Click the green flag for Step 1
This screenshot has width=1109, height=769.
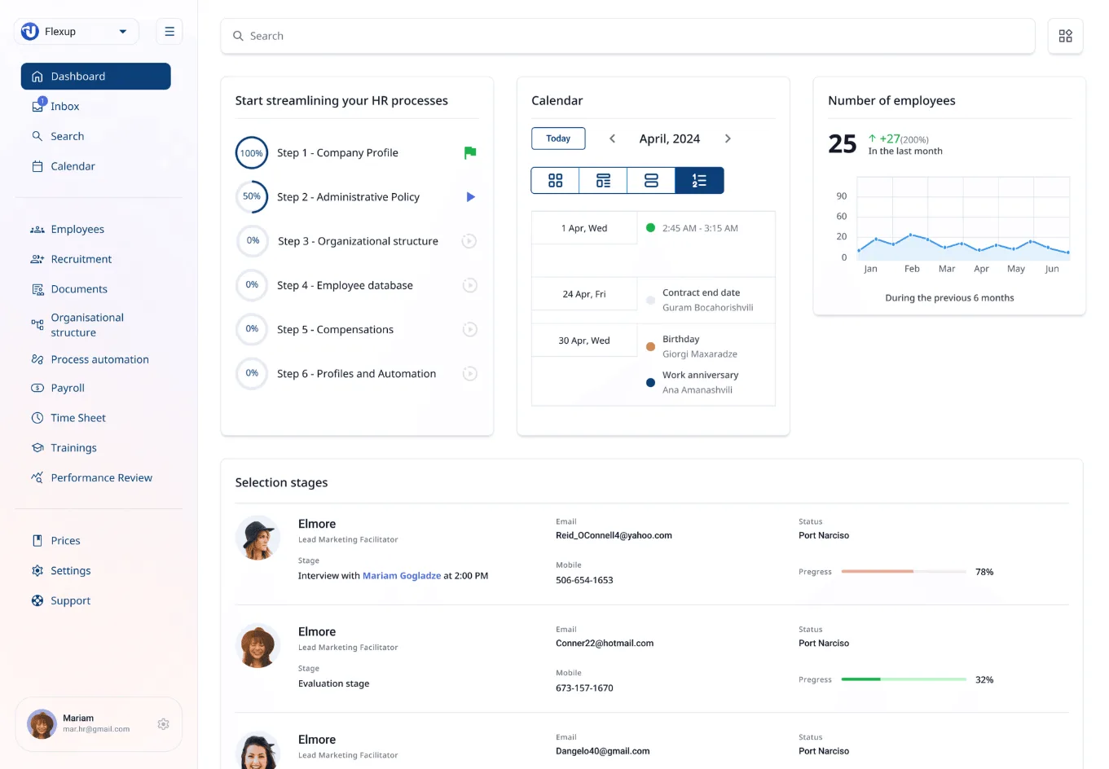(470, 152)
